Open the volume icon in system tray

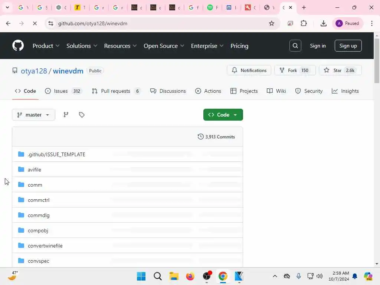pos(320,276)
